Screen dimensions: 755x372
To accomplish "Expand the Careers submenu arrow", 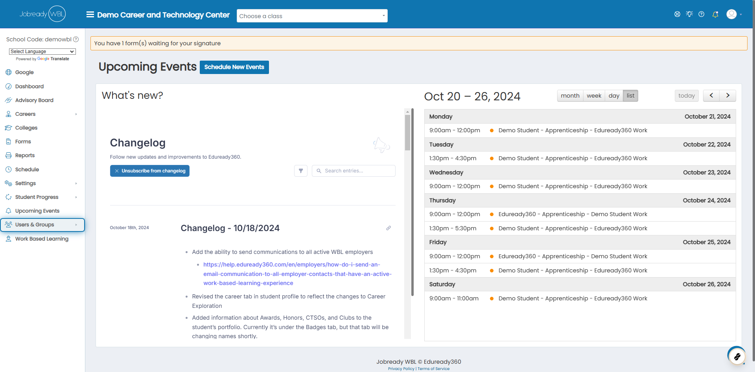I will pyautogui.click(x=76, y=114).
